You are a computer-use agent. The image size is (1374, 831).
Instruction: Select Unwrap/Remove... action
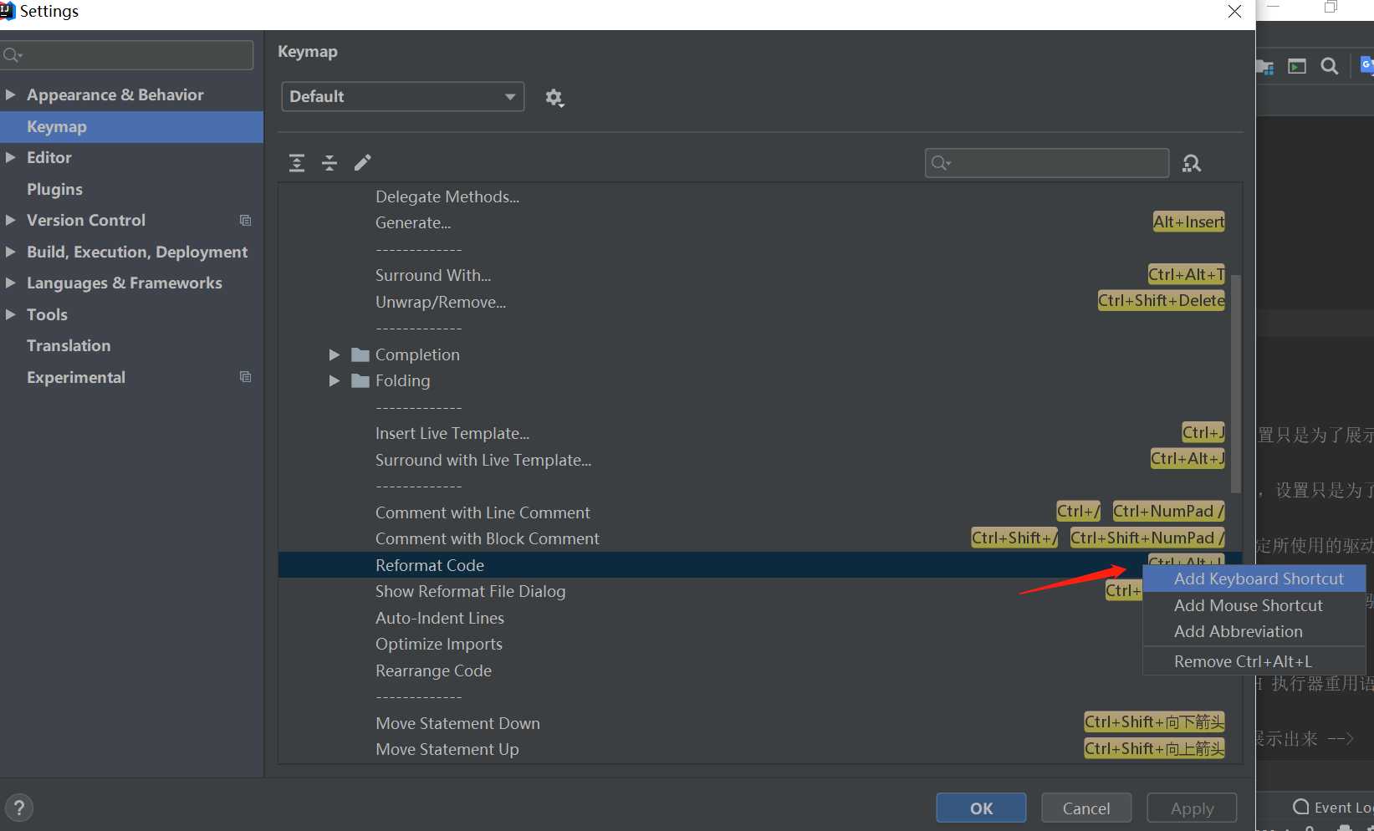click(441, 303)
